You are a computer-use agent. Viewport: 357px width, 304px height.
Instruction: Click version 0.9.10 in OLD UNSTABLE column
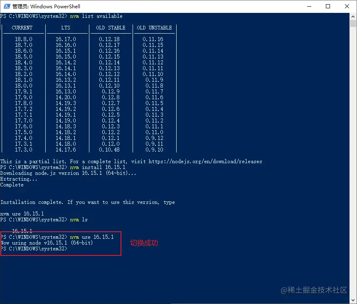pos(154,150)
